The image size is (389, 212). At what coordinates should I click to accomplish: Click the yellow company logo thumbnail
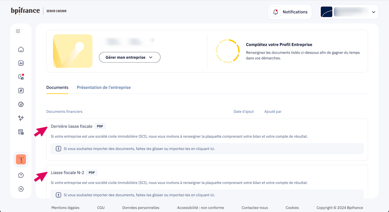click(x=73, y=51)
